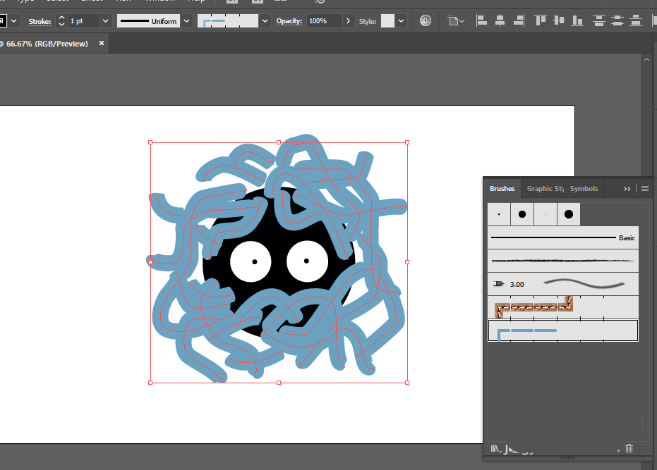Click the underlined Opacity label link
Screen dimensions: 657x470
[289, 21]
